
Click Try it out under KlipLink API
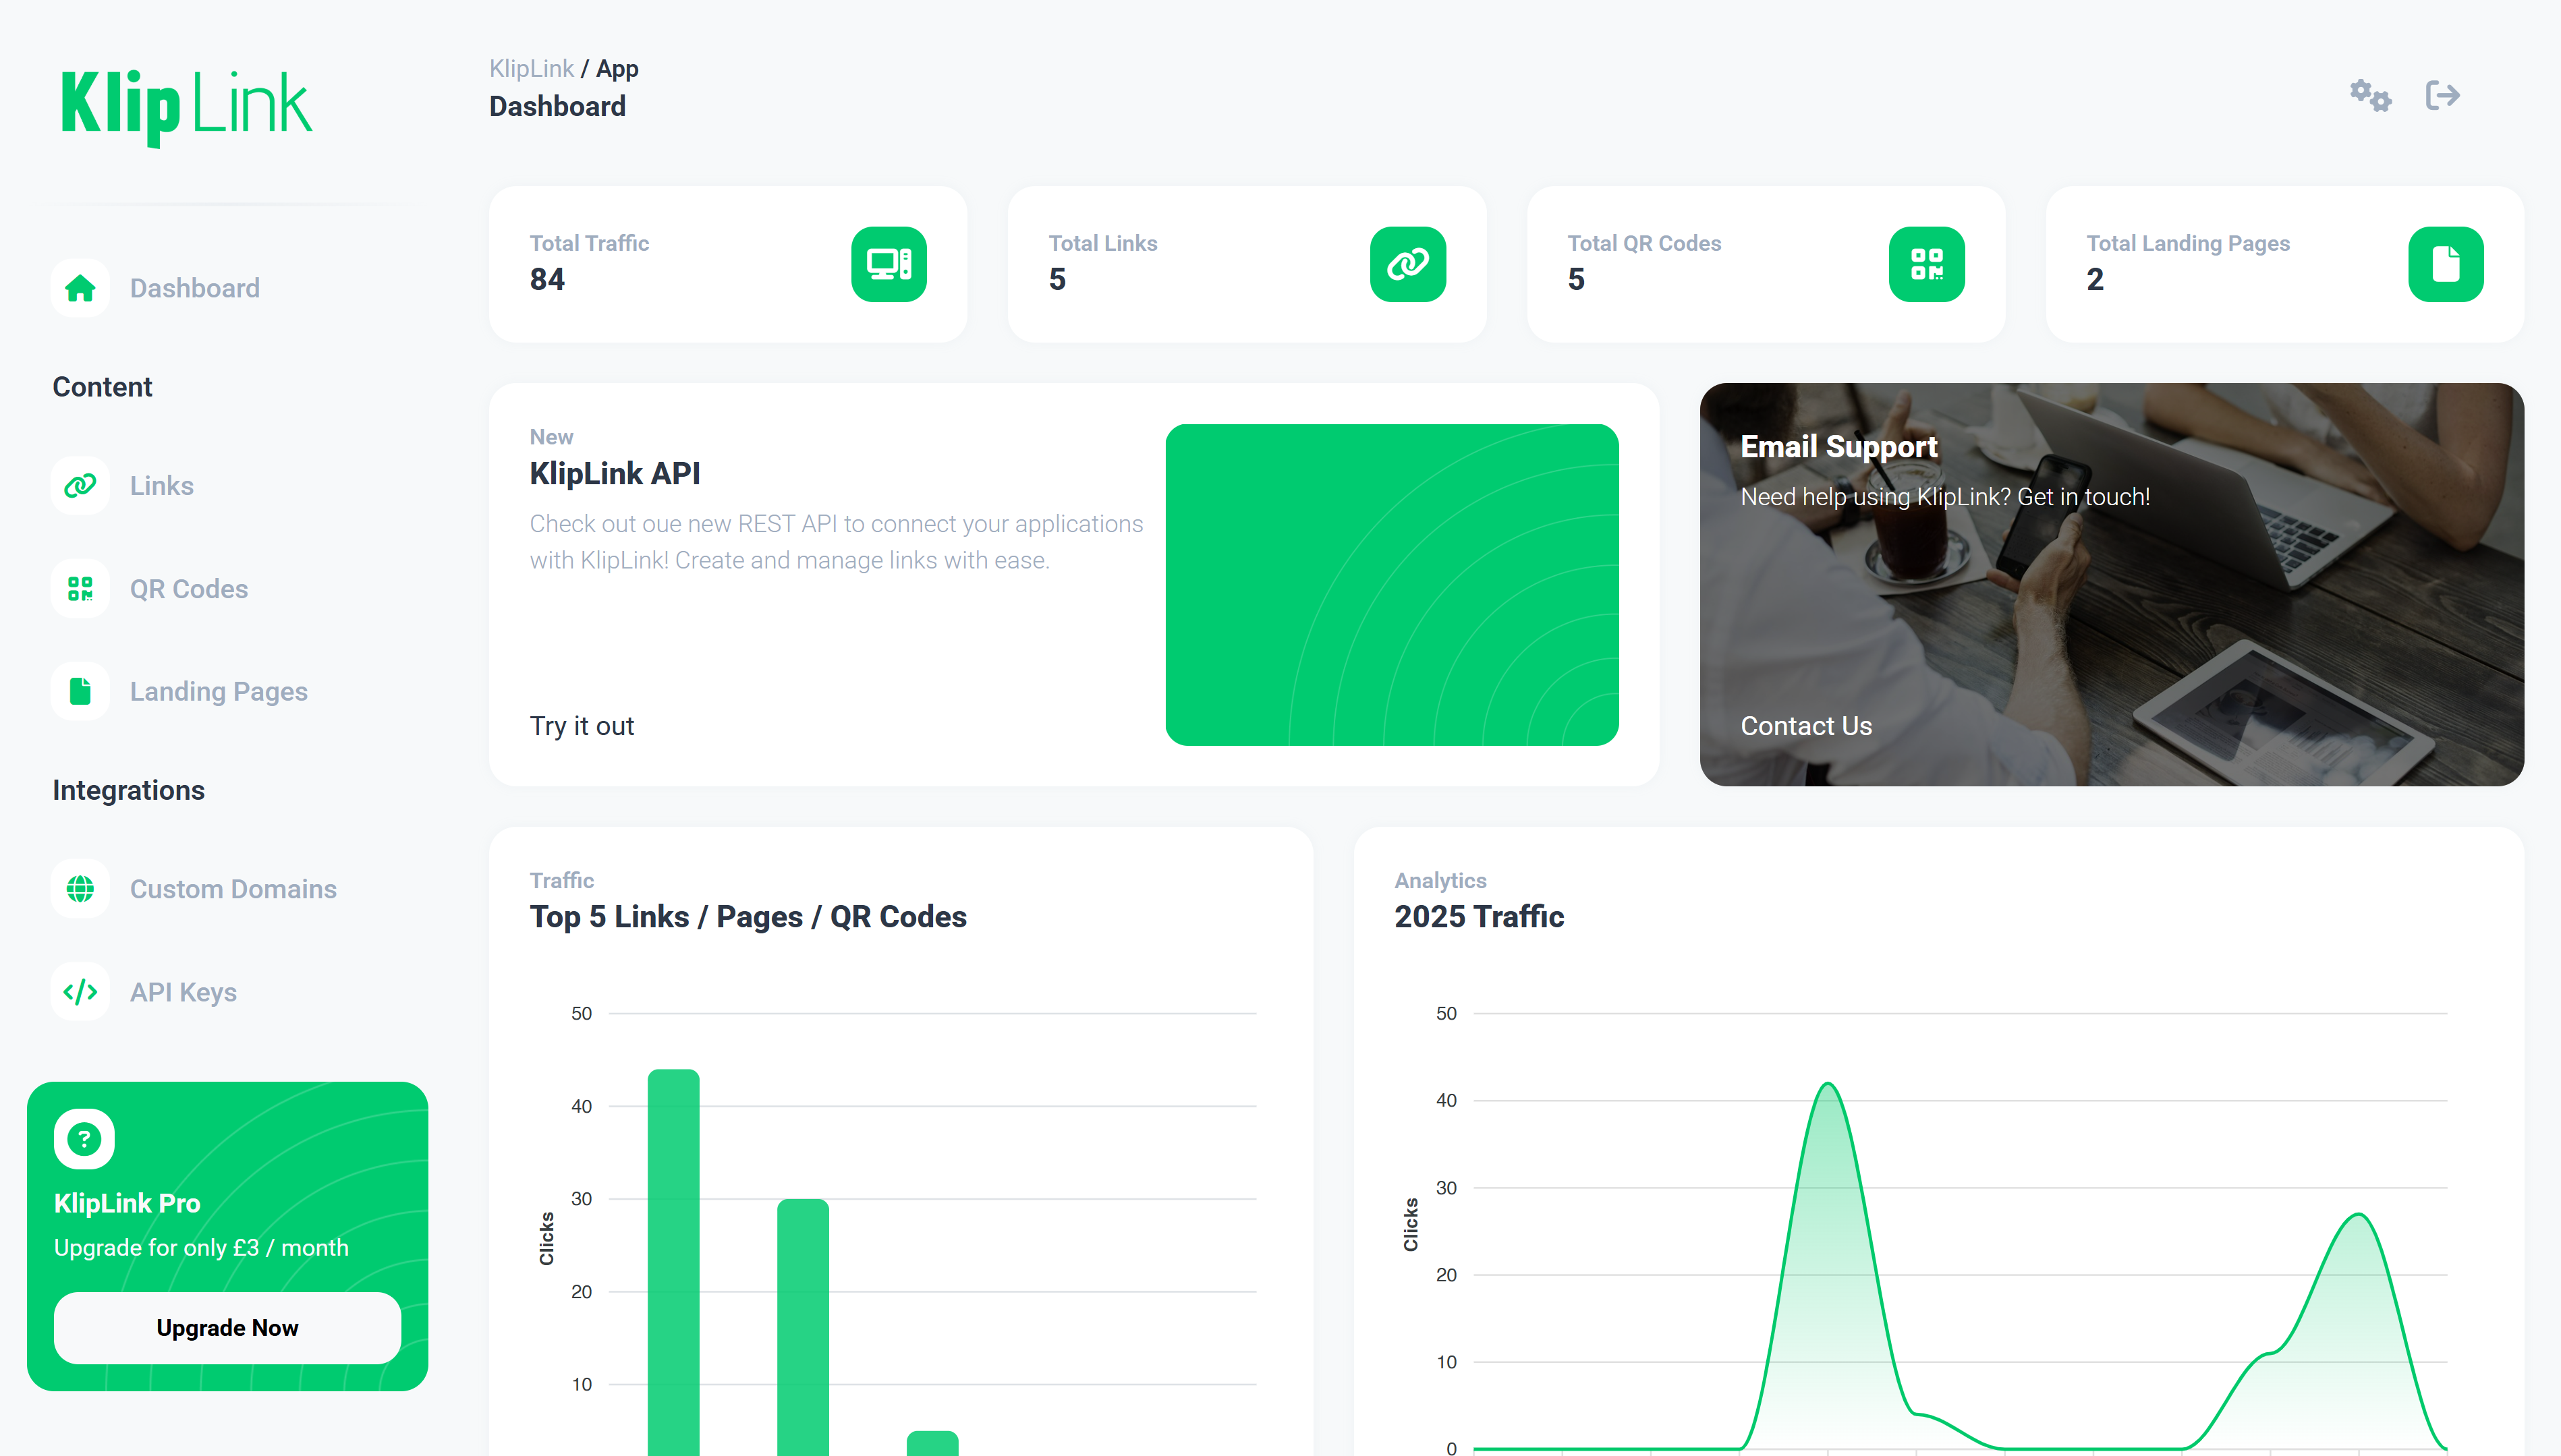tap(582, 726)
